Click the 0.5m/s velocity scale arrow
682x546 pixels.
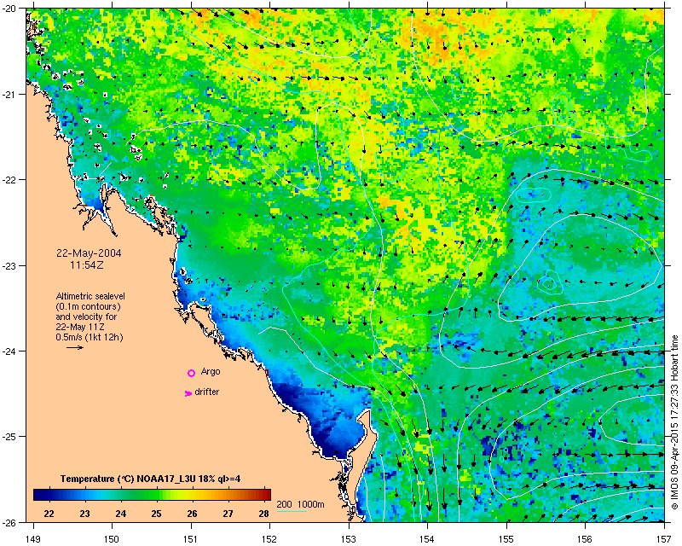point(75,347)
